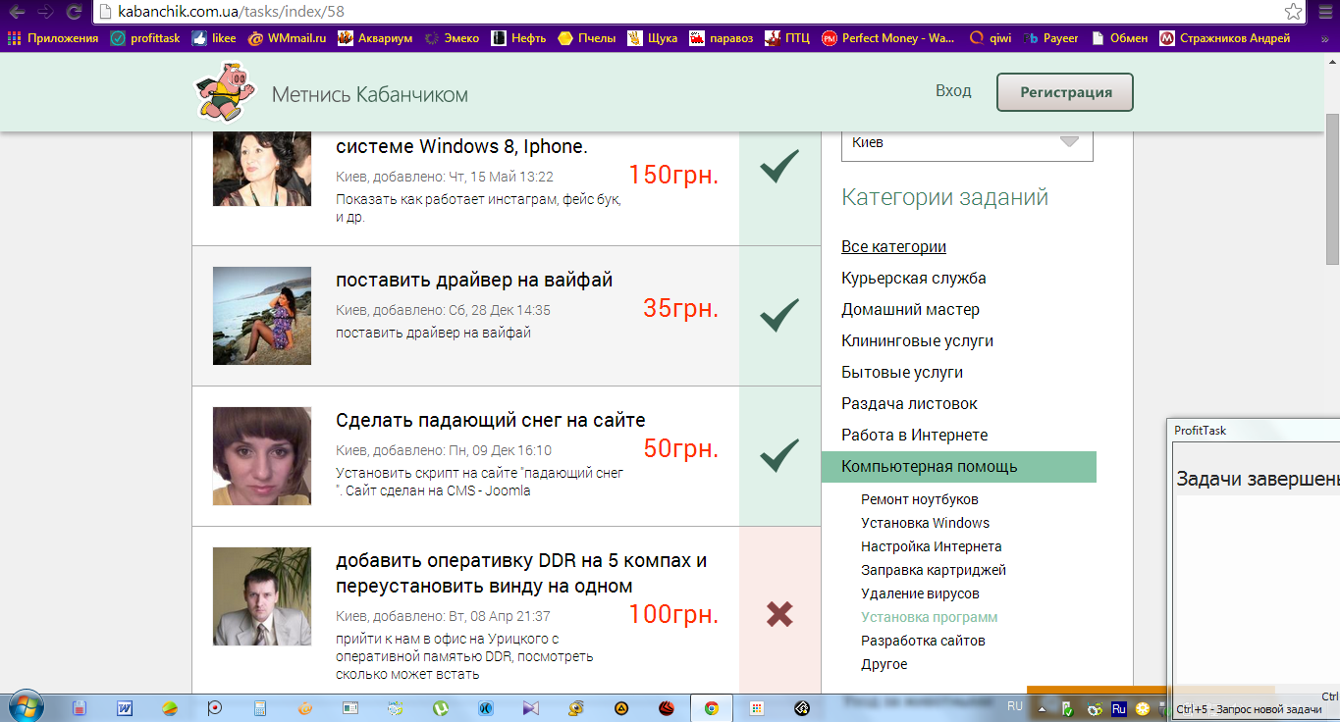Click the Метнись Кабанчиком site title
Screen dimensions: 1340x722
(x=370, y=94)
